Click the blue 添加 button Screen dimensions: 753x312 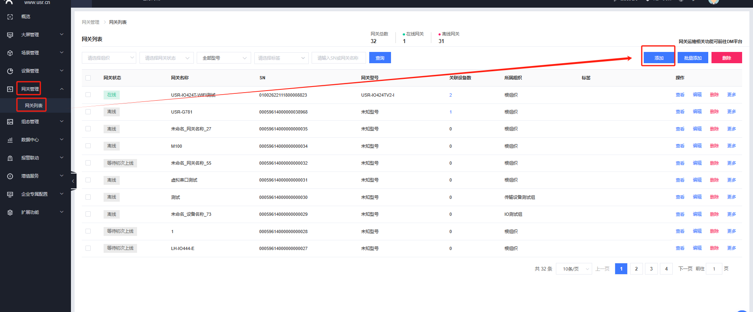[659, 58]
